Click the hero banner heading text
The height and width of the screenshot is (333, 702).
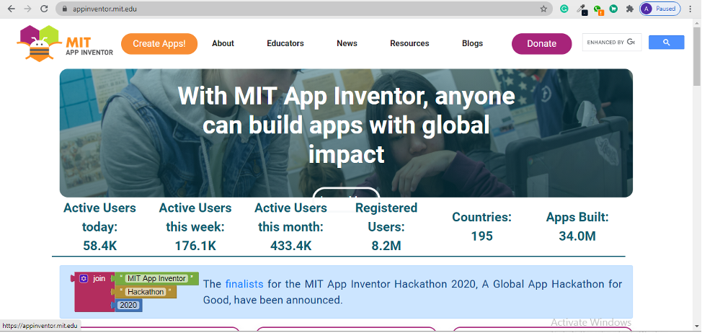tap(346, 125)
